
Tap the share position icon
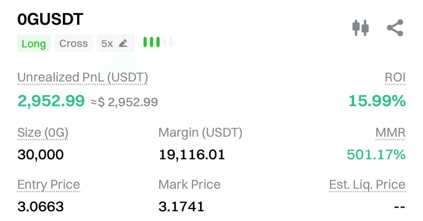point(395,28)
